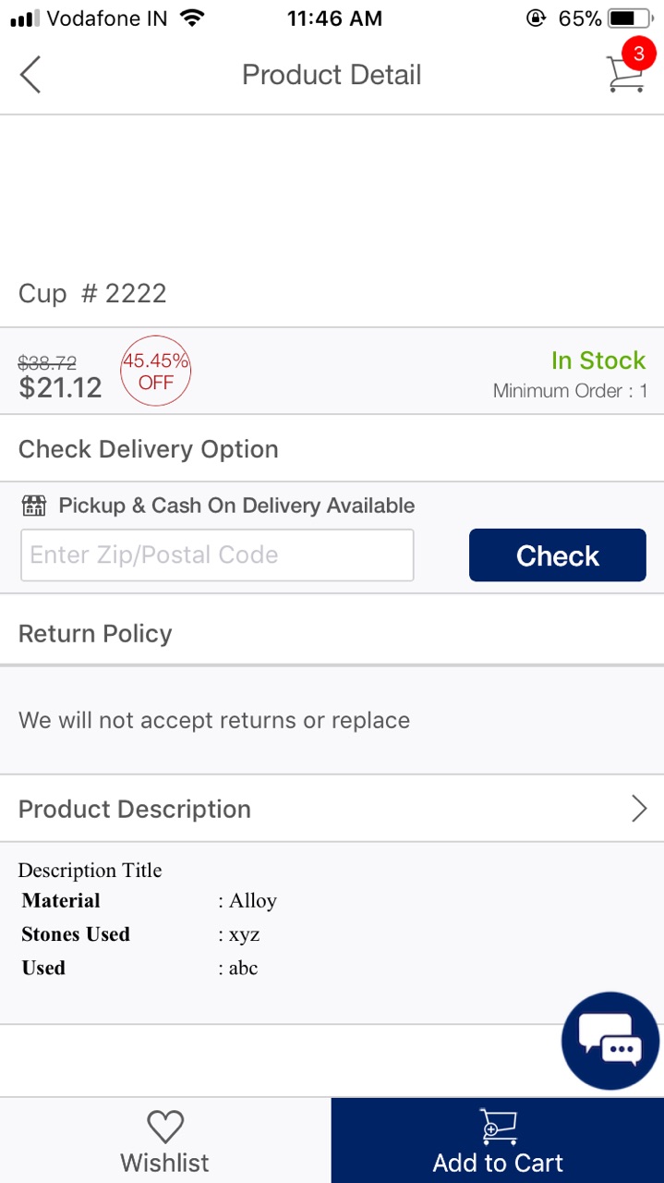
Task: Open the live chat bubble
Action: pos(610,1041)
